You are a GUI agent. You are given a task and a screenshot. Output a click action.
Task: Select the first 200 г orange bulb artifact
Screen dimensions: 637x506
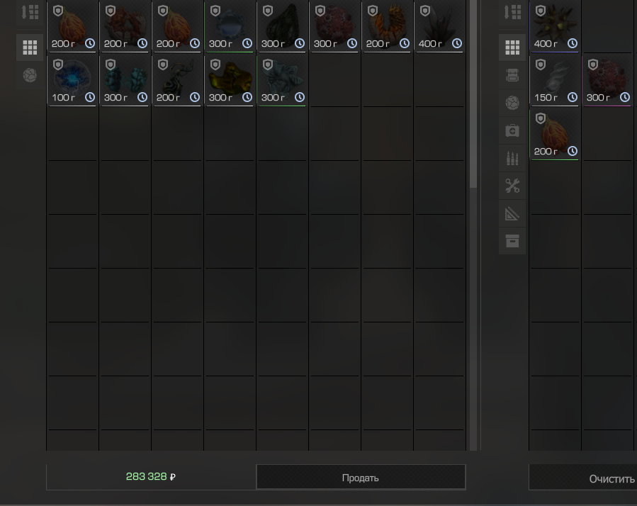click(x=72, y=26)
